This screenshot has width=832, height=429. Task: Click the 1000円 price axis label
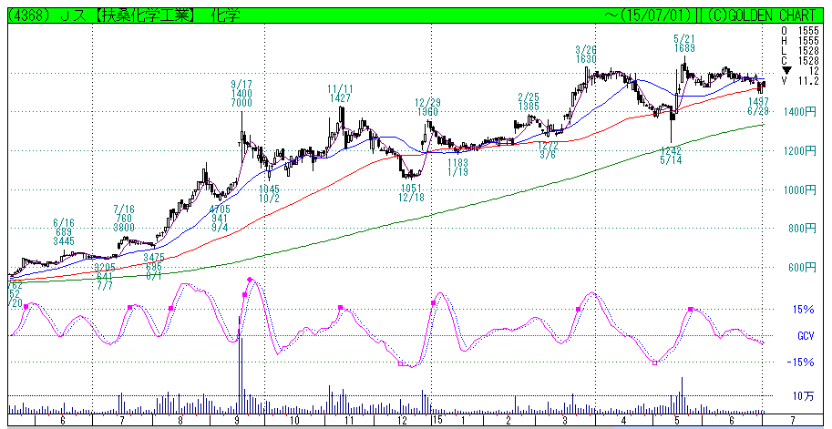tap(797, 189)
